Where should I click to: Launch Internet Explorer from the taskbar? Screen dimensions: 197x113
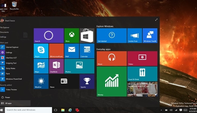pos(70,110)
